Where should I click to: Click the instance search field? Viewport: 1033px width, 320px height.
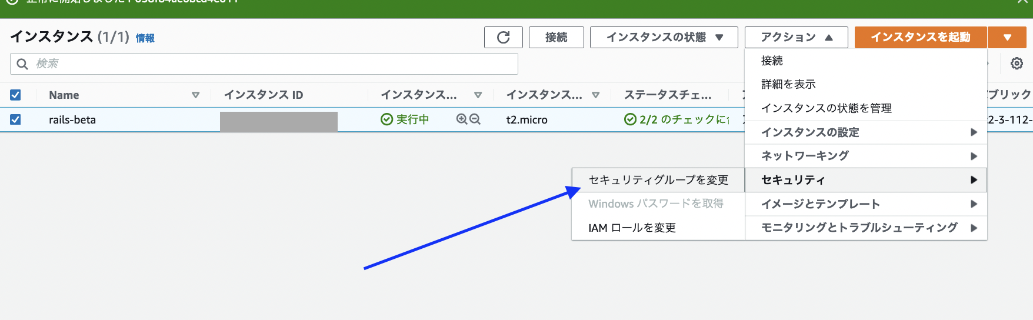pos(264,64)
